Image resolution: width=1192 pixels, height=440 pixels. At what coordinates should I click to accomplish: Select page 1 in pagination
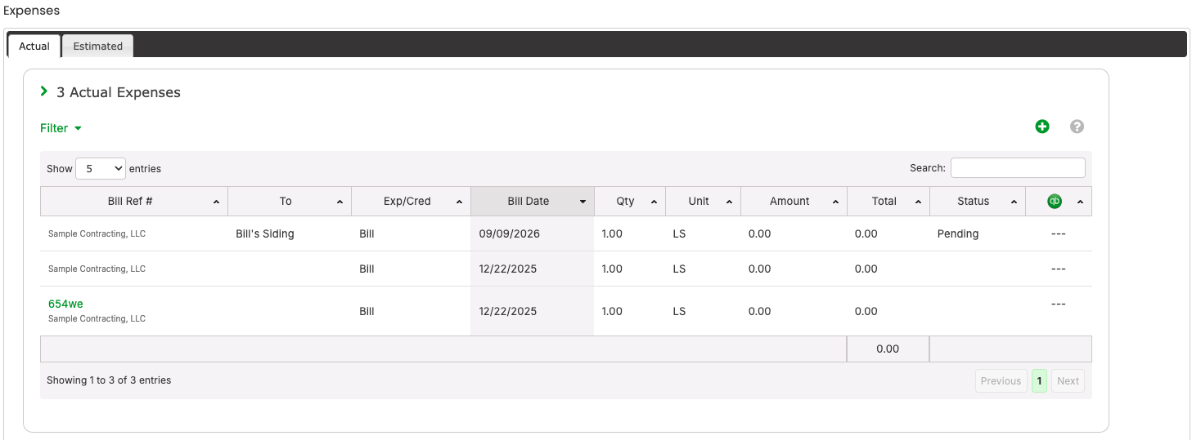tap(1039, 381)
